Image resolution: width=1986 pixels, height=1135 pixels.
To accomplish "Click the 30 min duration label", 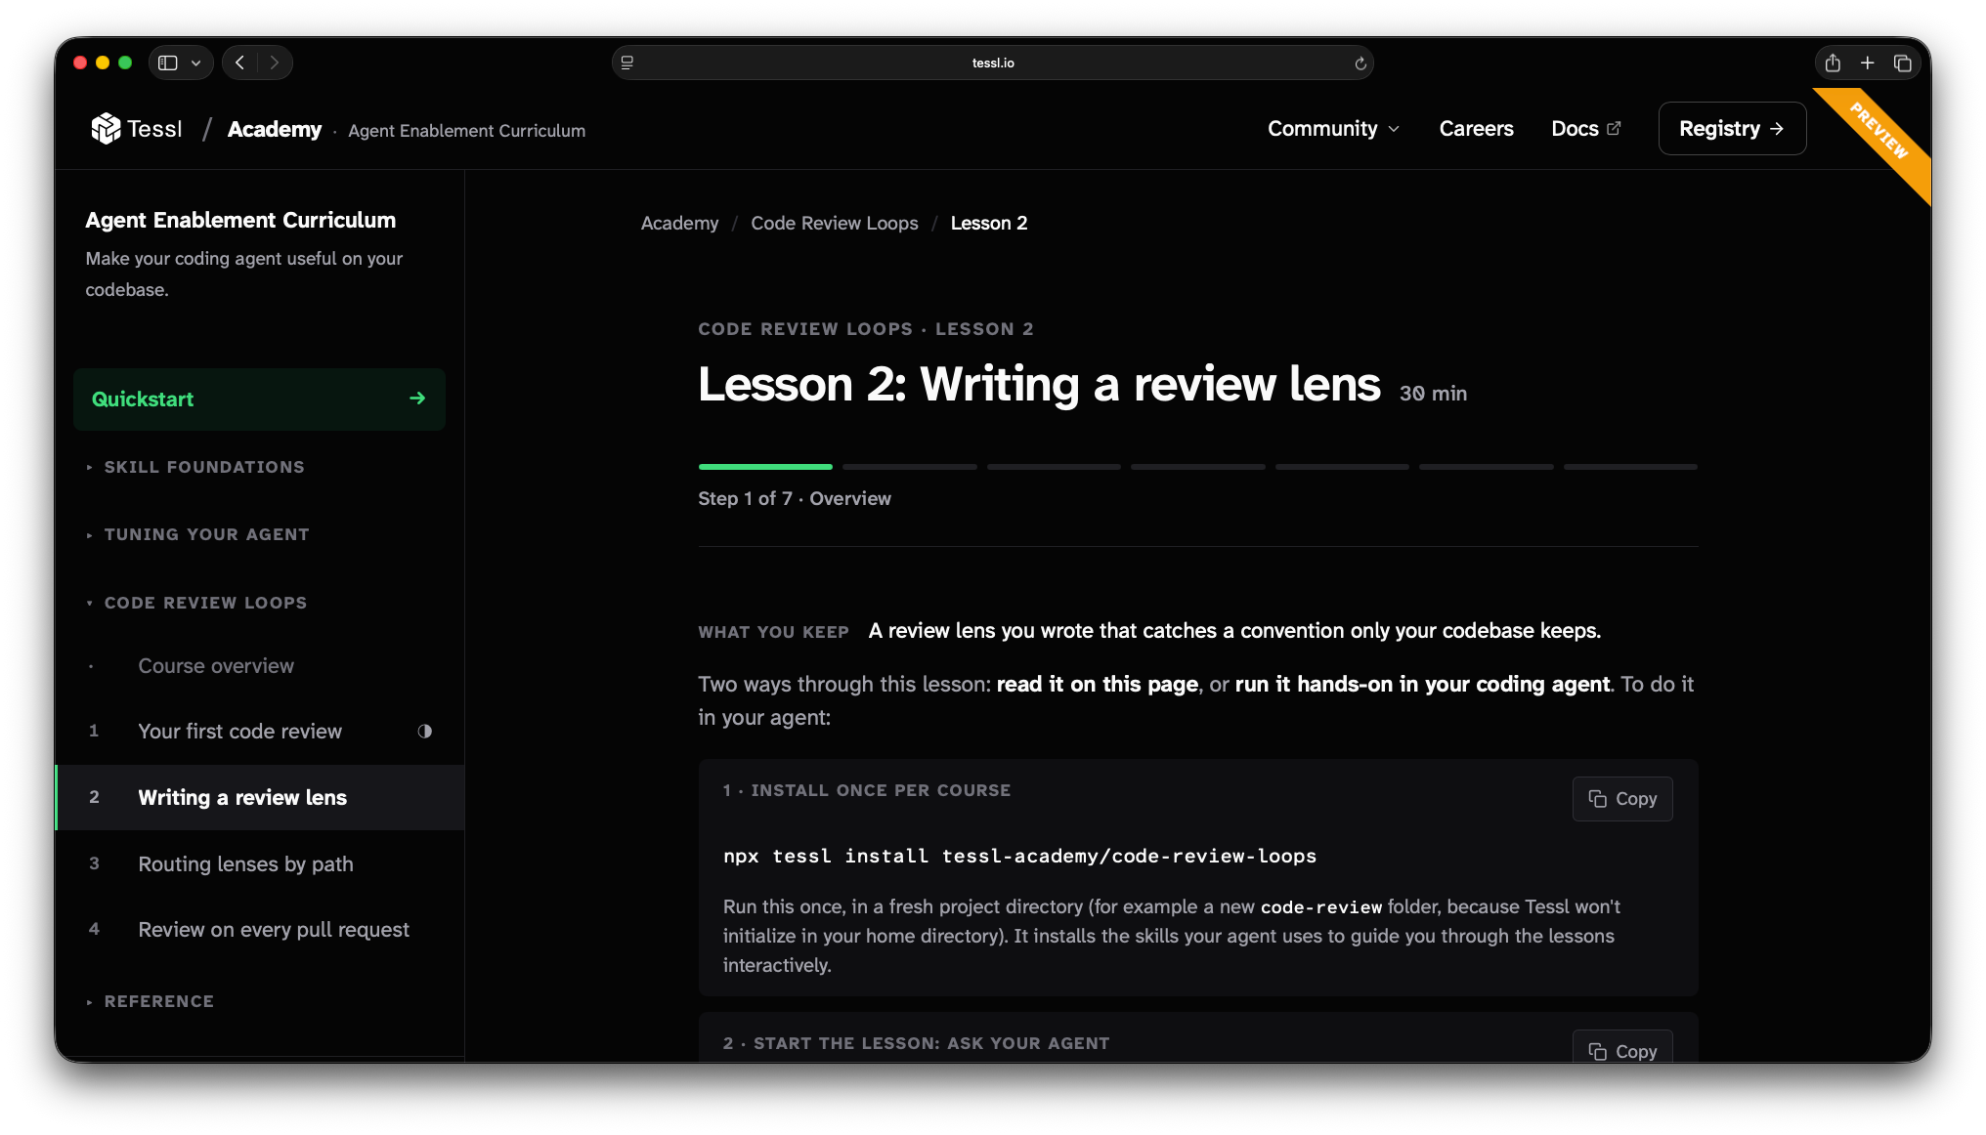I will pos(1433,393).
